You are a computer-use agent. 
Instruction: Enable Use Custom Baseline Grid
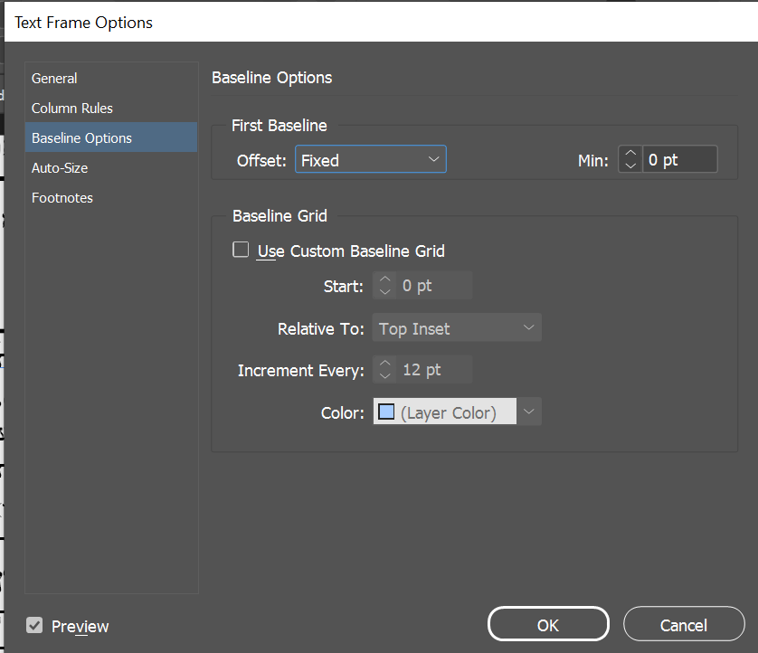point(241,251)
